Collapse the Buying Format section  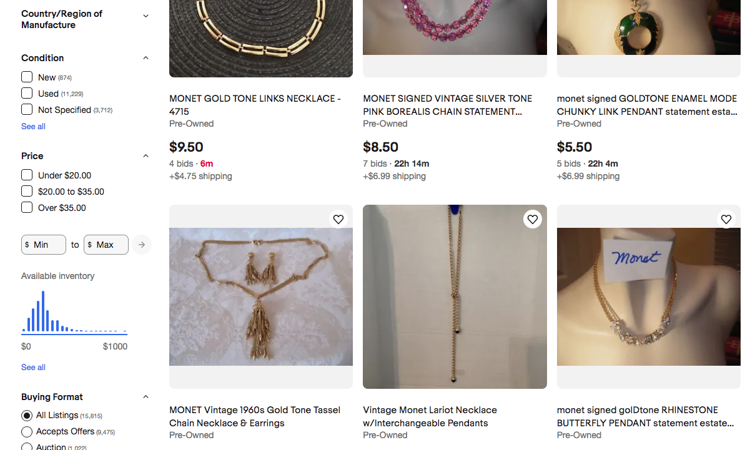(x=146, y=397)
